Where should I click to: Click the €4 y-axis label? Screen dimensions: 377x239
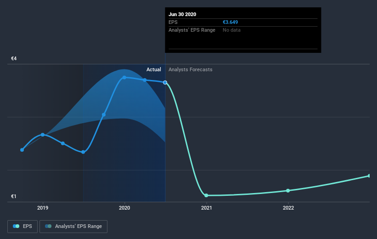(x=14, y=58)
